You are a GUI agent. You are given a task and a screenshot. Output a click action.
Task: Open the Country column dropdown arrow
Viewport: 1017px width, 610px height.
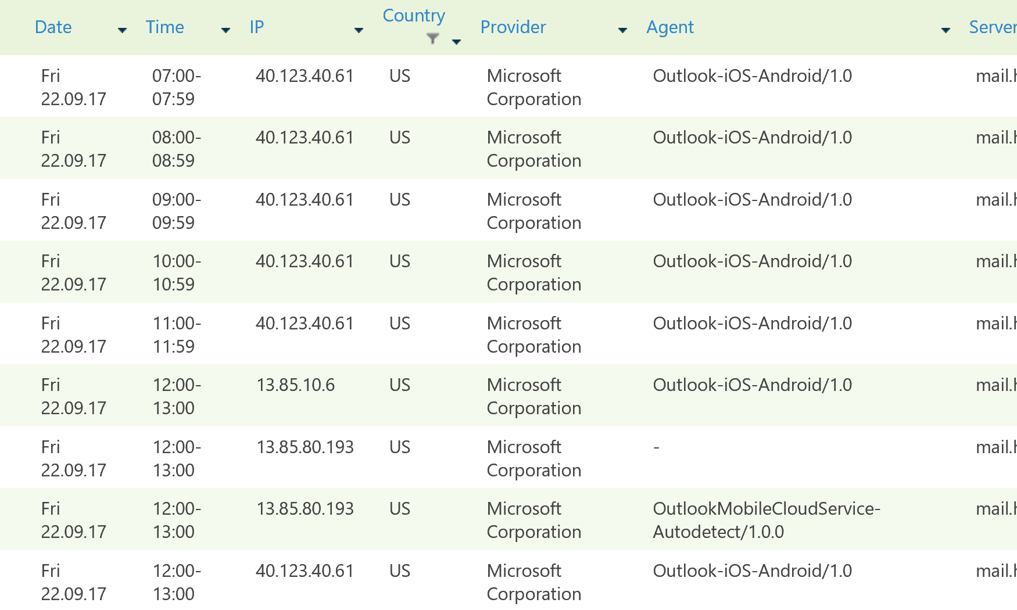[x=456, y=42]
